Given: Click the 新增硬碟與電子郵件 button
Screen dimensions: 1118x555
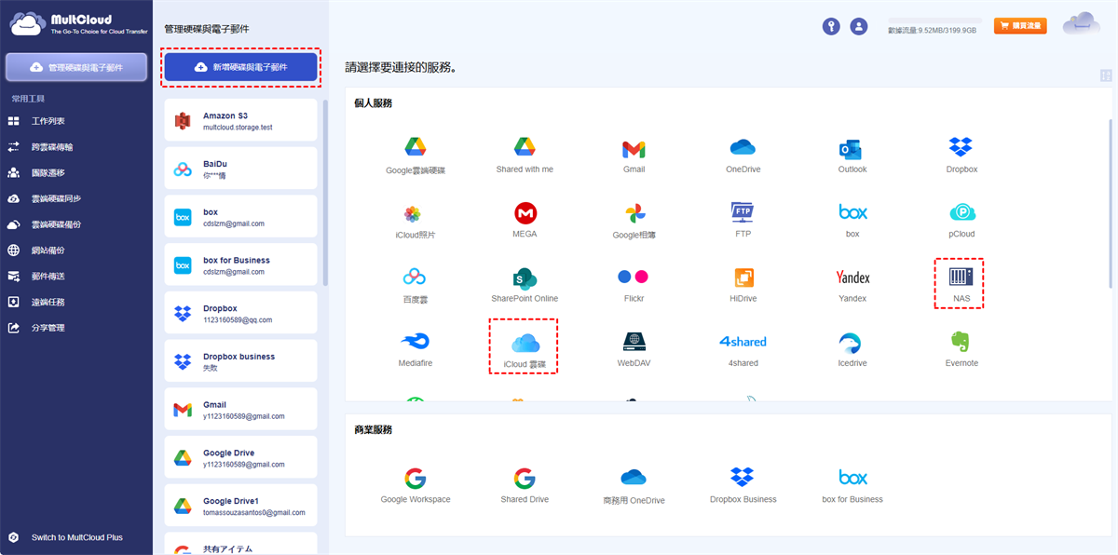Looking at the screenshot, I should 241,67.
